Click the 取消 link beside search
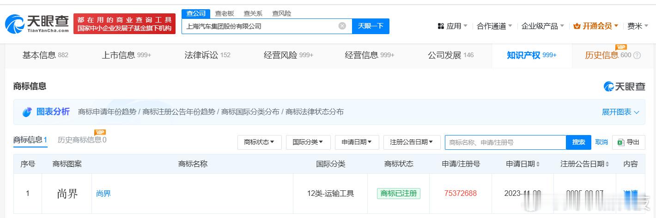Viewport: 656px width, 218px height. coord(601,142)
